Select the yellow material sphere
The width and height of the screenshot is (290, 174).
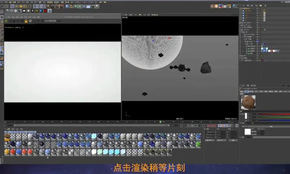(7, 152)
